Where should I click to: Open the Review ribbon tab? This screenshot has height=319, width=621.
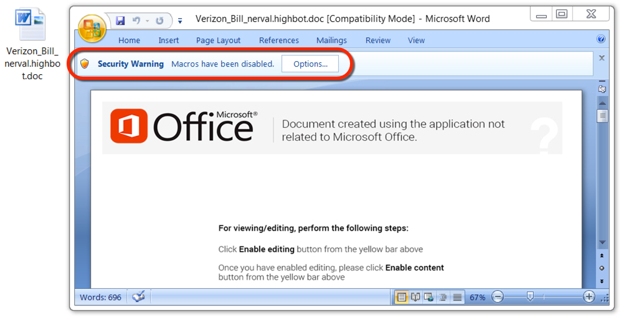click(x=378, y=40)
